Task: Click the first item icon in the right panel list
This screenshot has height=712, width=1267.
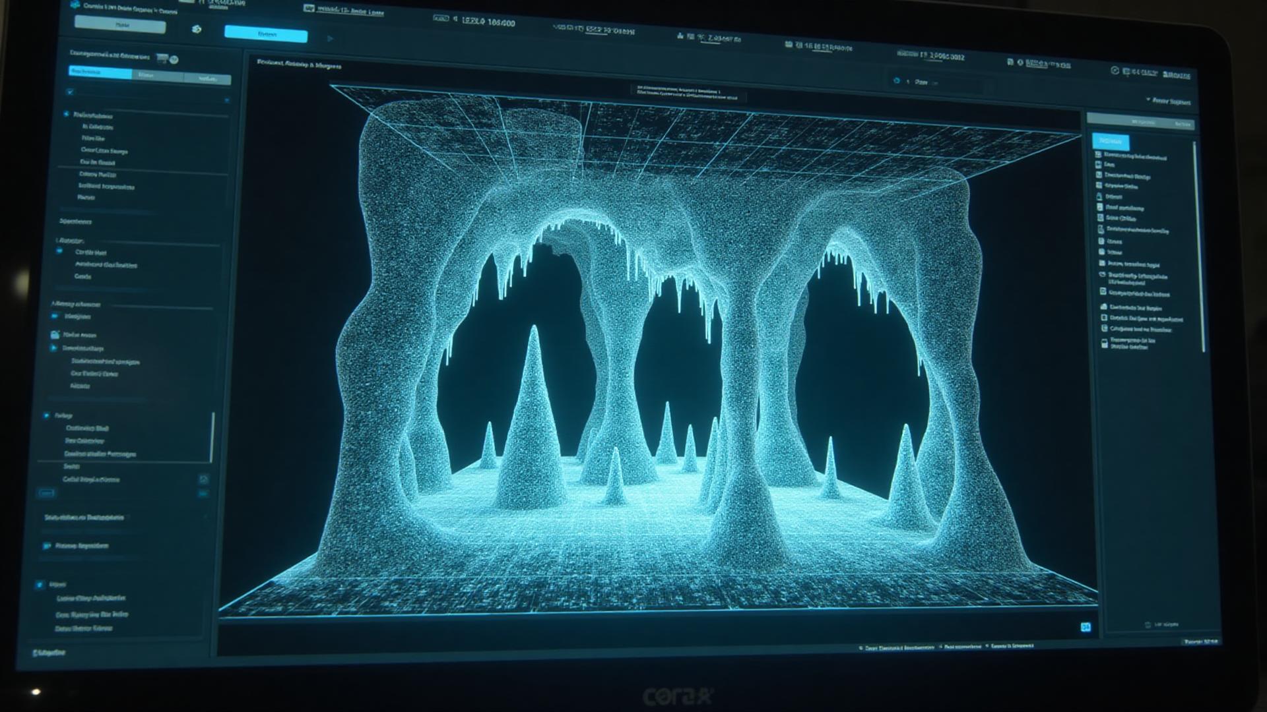Action: tap(1098, 154)
